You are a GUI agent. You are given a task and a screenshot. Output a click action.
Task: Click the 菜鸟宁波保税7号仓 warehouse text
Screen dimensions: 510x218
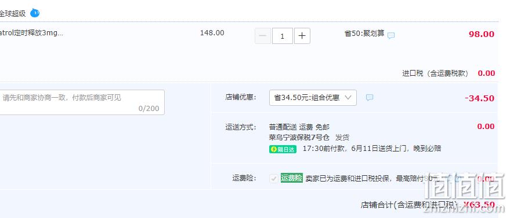click(299, 138)
